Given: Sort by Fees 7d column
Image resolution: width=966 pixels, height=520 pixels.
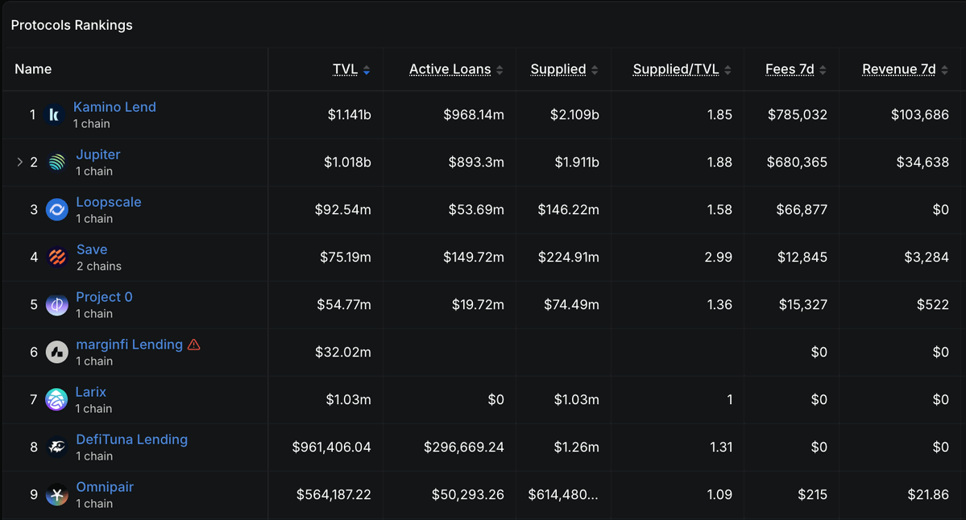Looking at the screenshot, I should click(796, 69).
